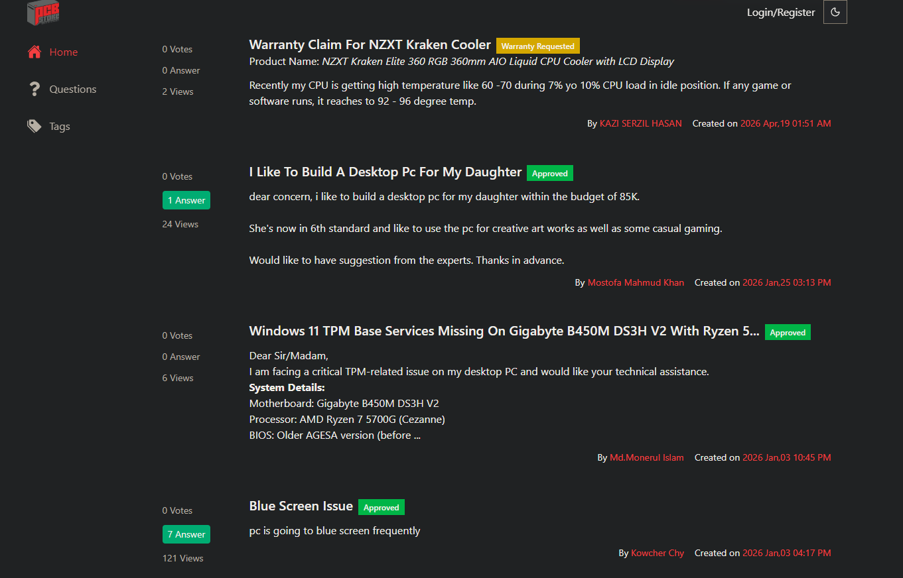This screenshot has height=578, width=903.
Task: Click Approved badge on Daughter PC question
Action: [x=550, y=173]
